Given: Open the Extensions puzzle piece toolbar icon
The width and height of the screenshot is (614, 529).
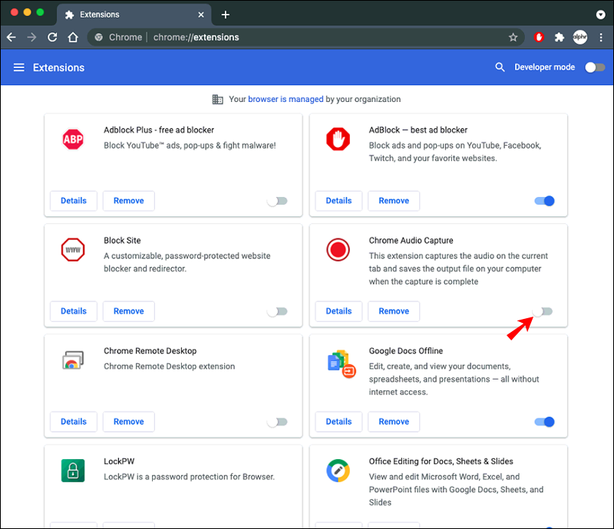Looking at the screenshot, I should click(560, 37).
